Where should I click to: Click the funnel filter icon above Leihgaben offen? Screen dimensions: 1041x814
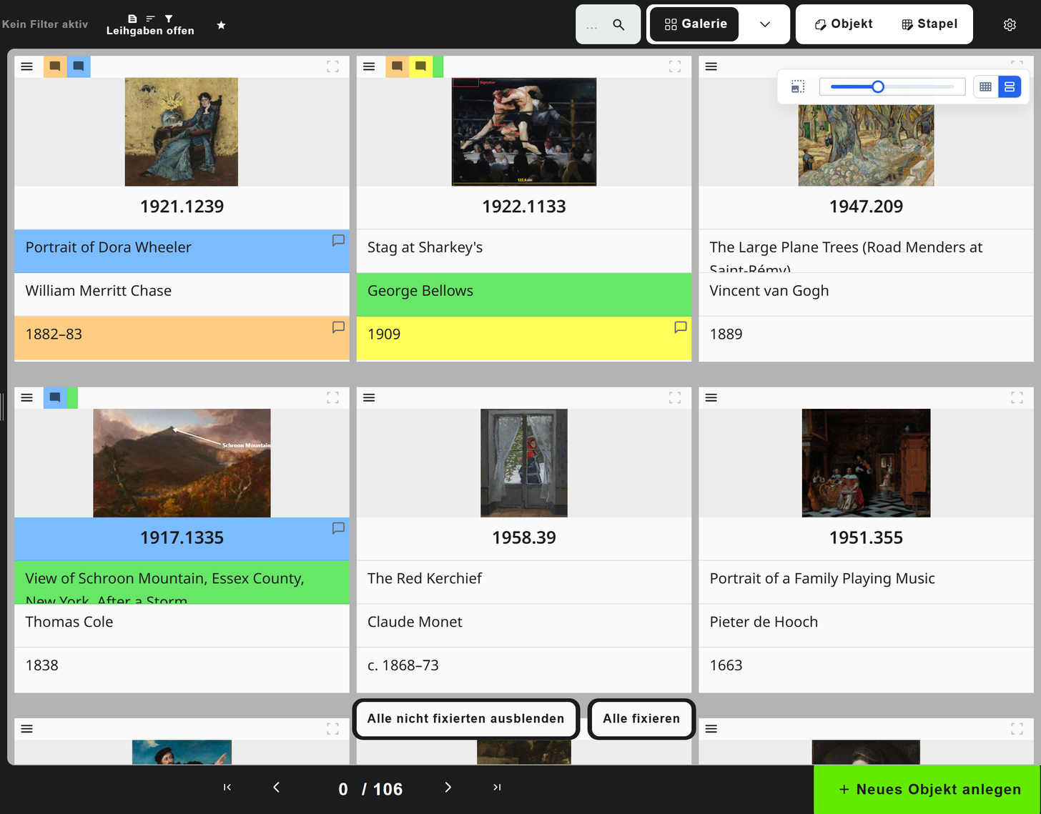(169, 19)
